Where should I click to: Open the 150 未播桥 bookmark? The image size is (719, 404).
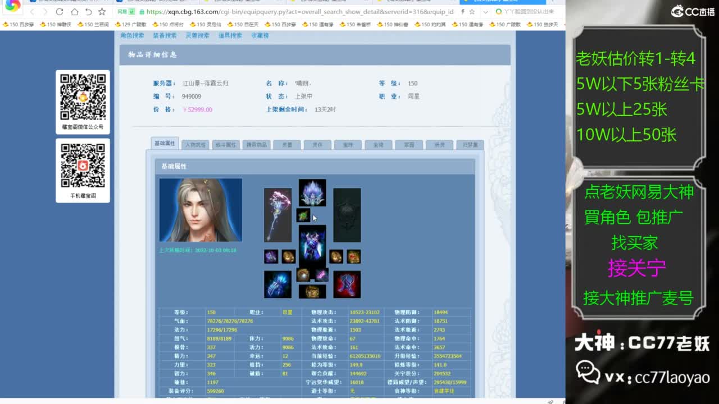(355, 25)
